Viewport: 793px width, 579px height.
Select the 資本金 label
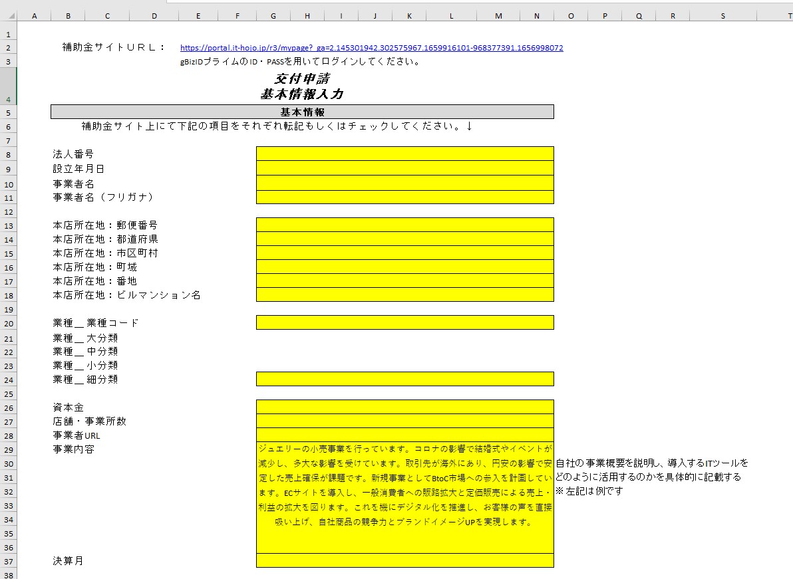coord(69,407)
